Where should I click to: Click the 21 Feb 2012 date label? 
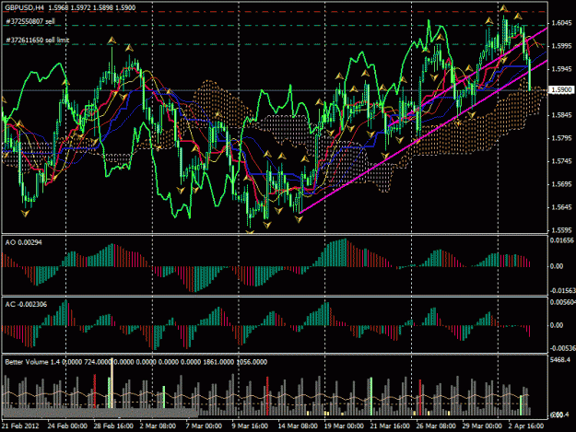20,426
